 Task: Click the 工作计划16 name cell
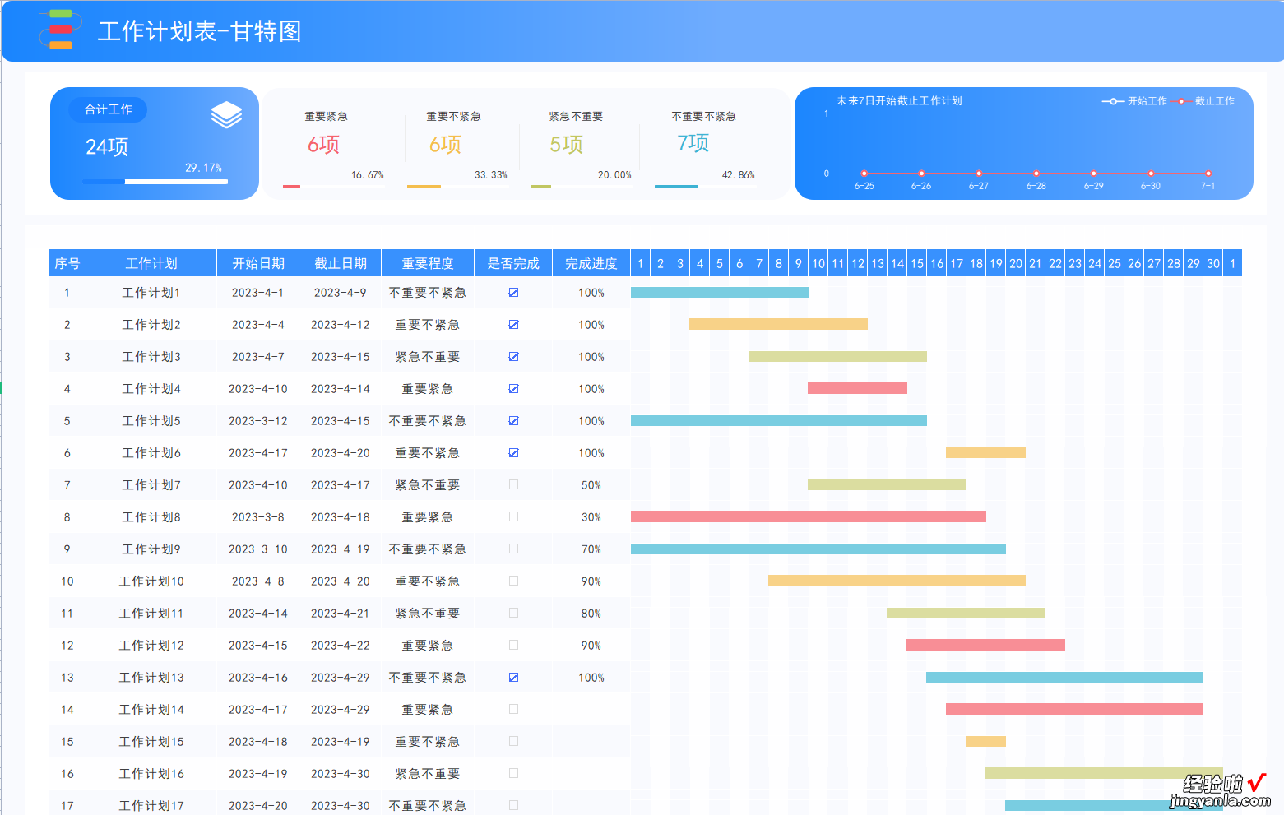(x=151, y=774)
